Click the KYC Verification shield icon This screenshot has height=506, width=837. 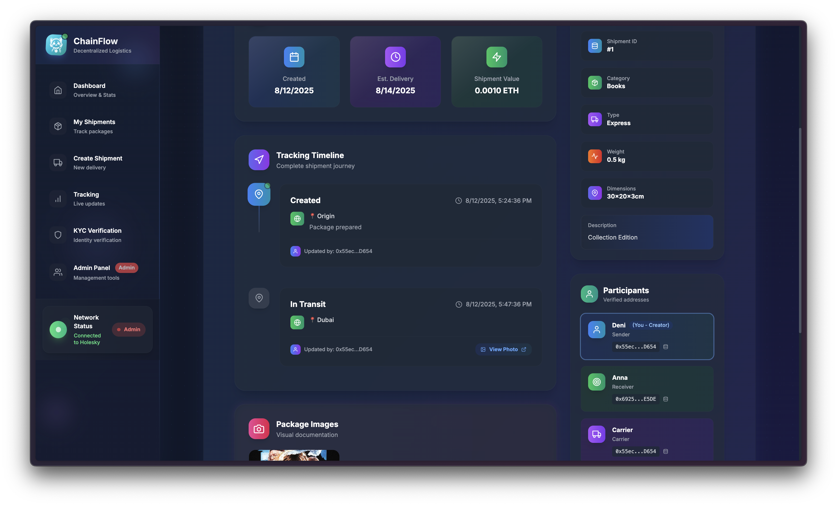(58, 235)
